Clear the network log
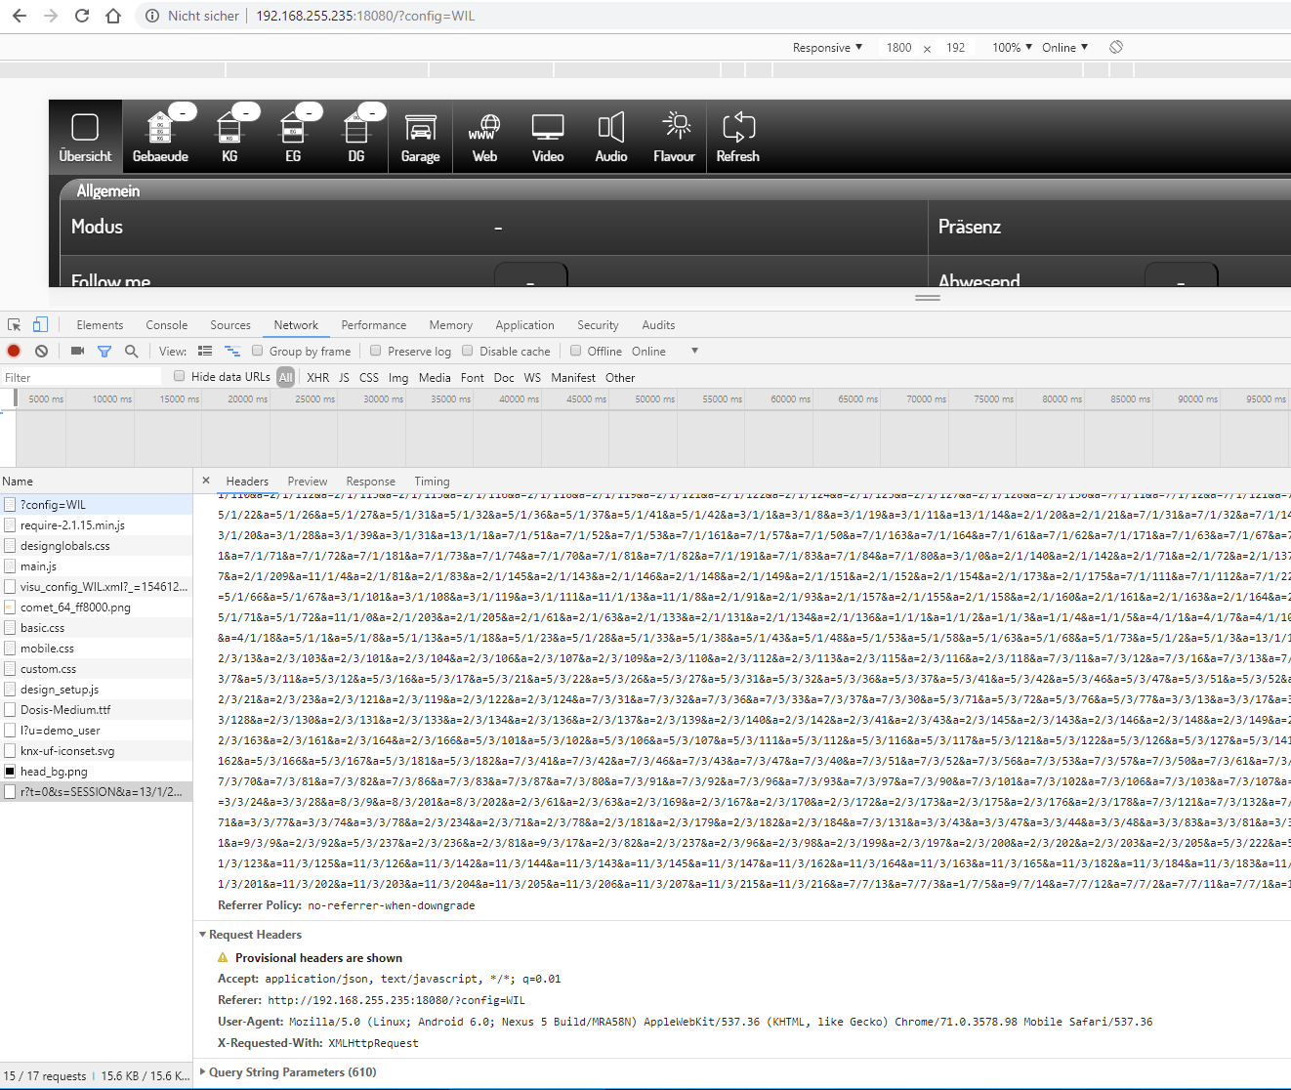1291x1090 pixels. (x=41, y=351)
